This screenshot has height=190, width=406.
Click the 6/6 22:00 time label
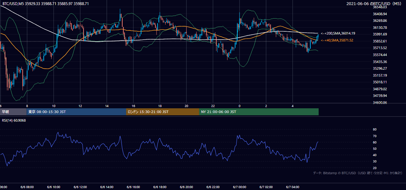(x=213, y=187)
